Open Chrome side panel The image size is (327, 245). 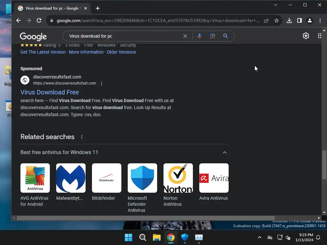click(300, 20)
